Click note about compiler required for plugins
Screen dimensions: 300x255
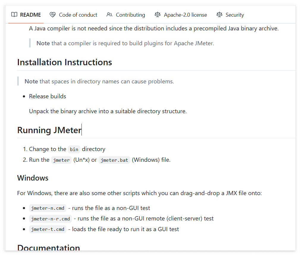click(x=125, y=43)
